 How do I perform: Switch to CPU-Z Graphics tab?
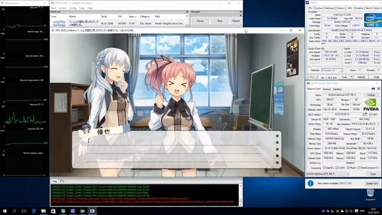tap(359, 8)
